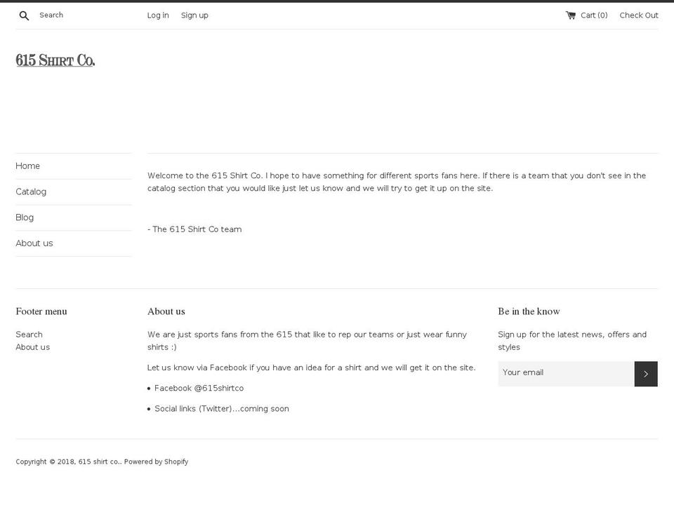
Task: Click the 615 Shirt Co. logo
Action: [x=55, y=60]
